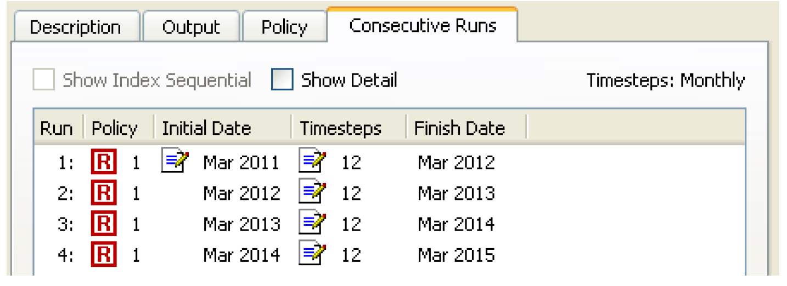Click the red R policy icon in run 1

coord(104,162)
